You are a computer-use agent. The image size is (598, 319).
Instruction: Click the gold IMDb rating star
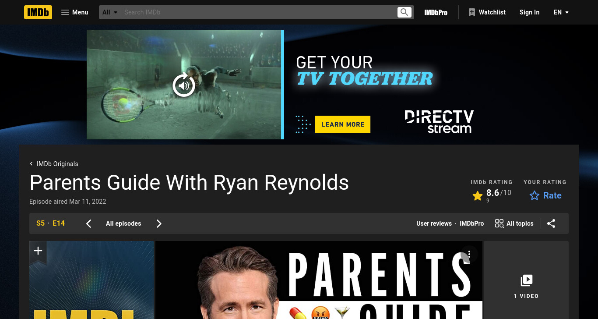pyautogui.click(x=478, y=196)
